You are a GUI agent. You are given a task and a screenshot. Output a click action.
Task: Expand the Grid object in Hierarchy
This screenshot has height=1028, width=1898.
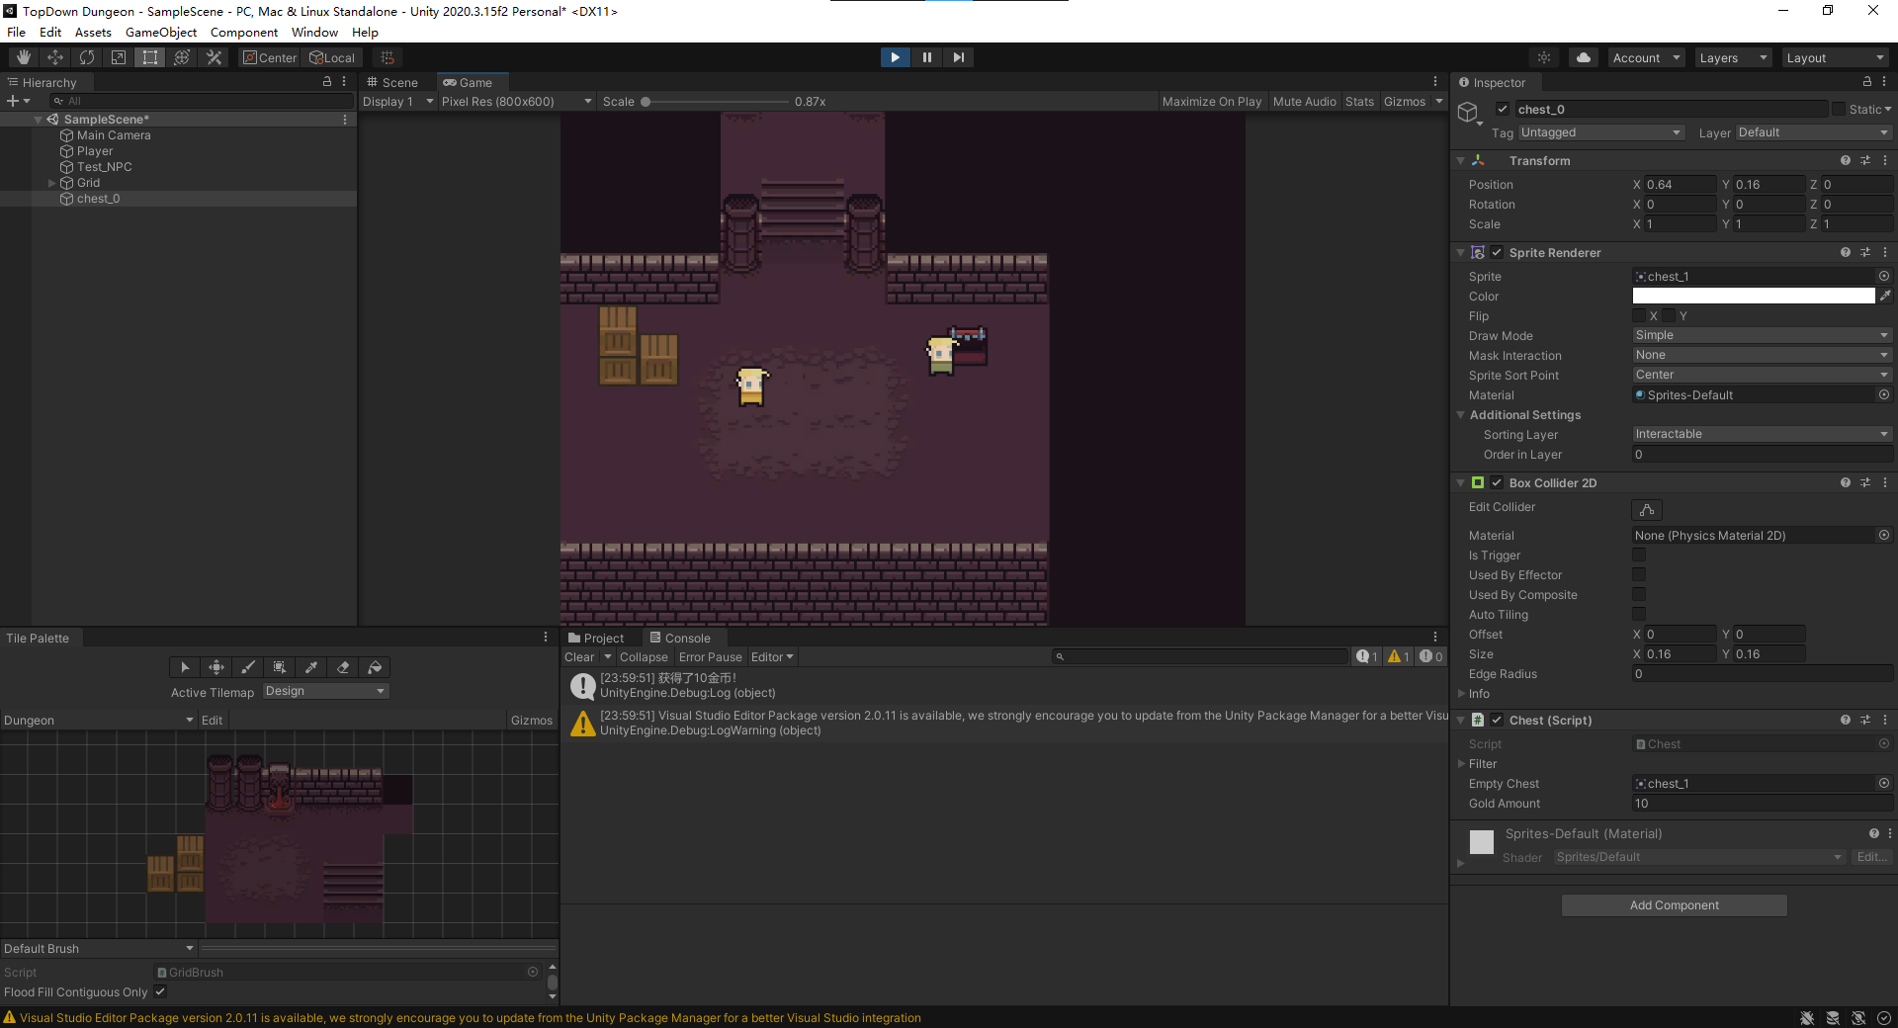(52, 183)
